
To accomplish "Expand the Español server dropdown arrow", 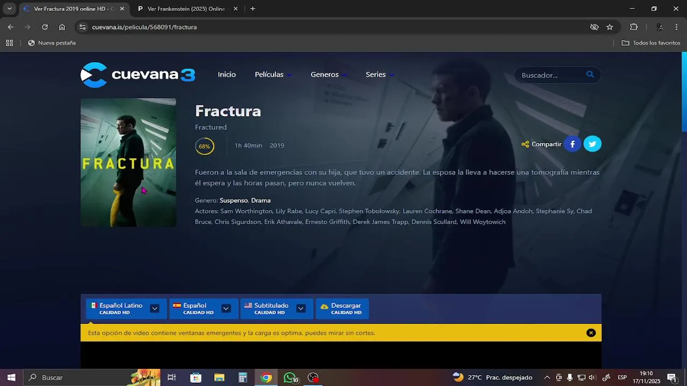I will 226,308.
